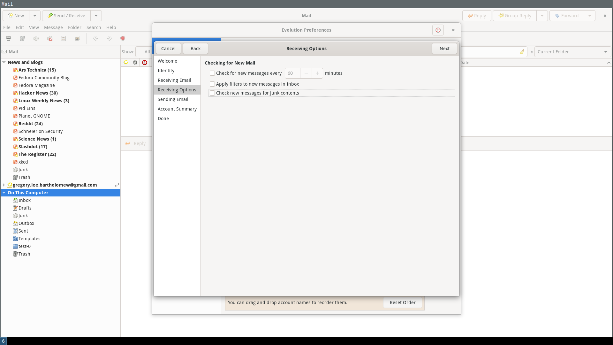Screen dimensions: 613x345
Task: Click the print toolbar icon
Action: click(9, 38)
